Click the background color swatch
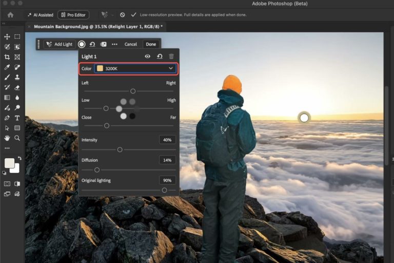 click(15, 170)
